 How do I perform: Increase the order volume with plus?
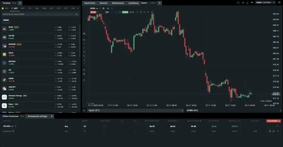click(120, 12)
